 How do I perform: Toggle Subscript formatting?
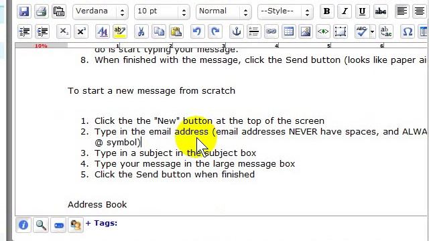tap(64, 31)
